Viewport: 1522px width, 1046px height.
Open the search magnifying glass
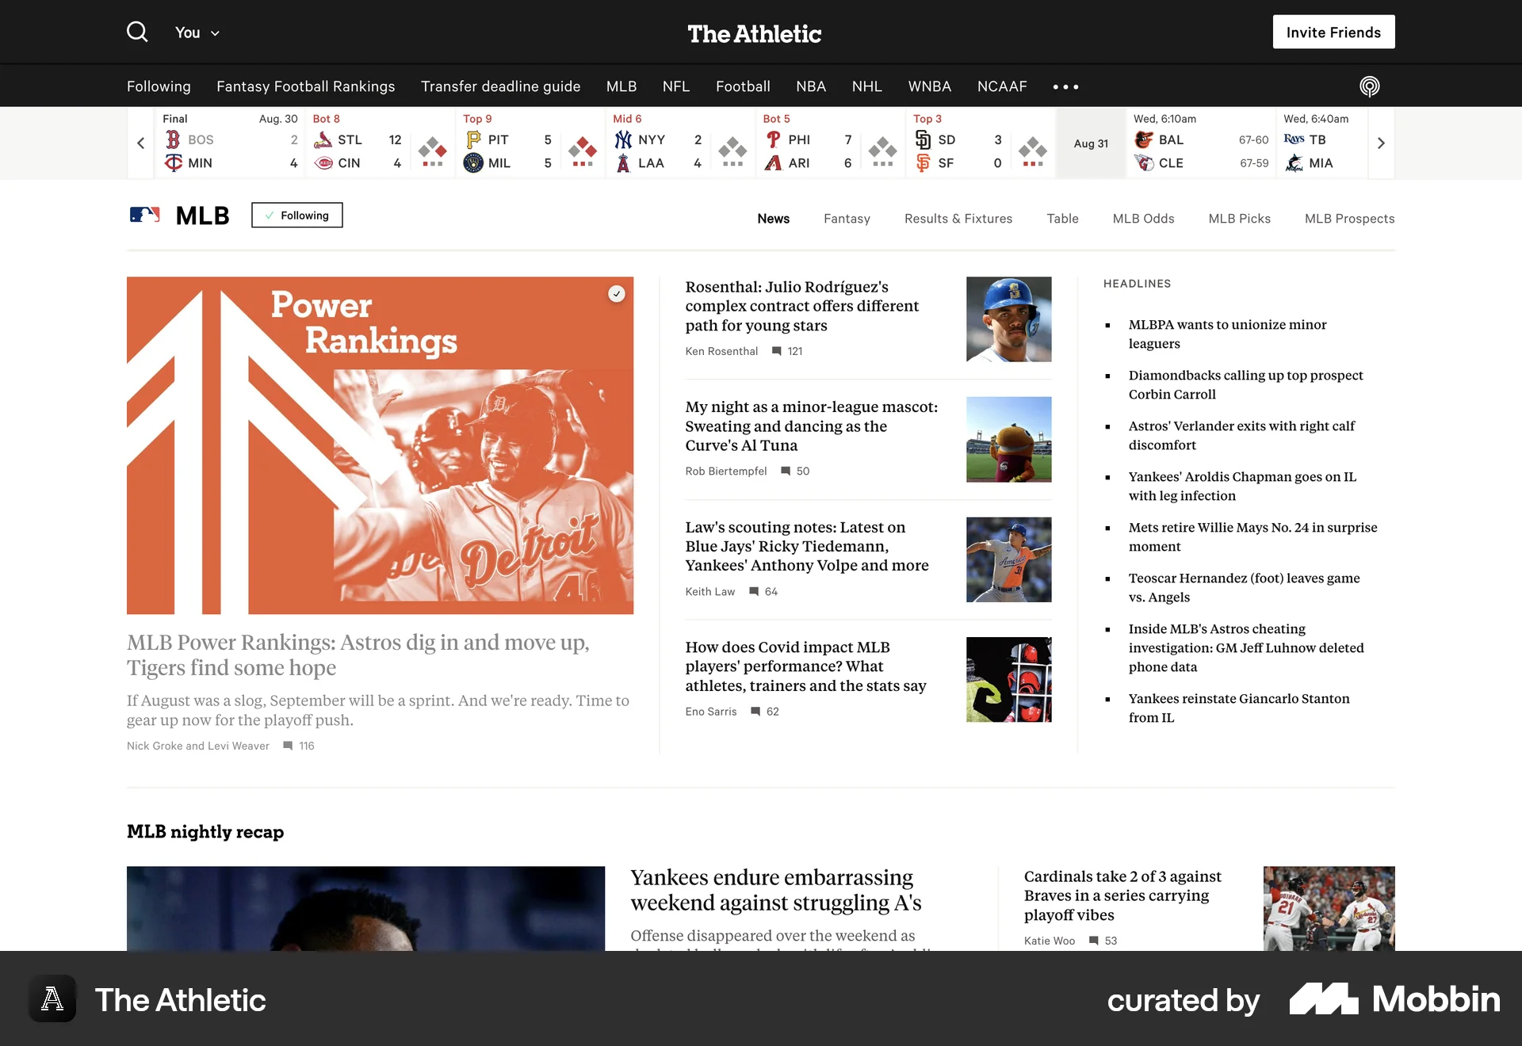136,32
